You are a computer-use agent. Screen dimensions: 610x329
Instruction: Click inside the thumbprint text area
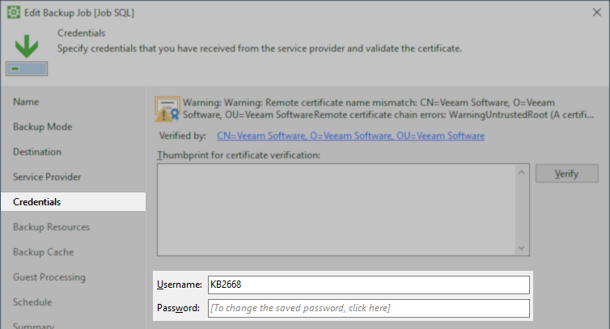(x=337, y=209)
